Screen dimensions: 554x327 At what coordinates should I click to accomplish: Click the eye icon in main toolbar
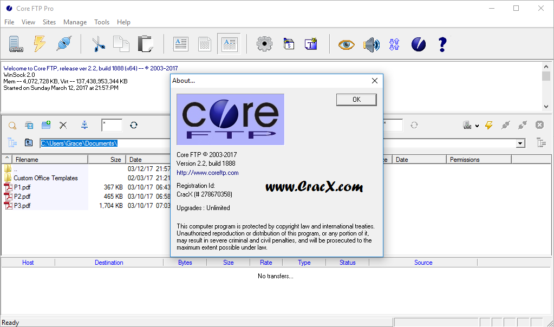tap(346, 44)
